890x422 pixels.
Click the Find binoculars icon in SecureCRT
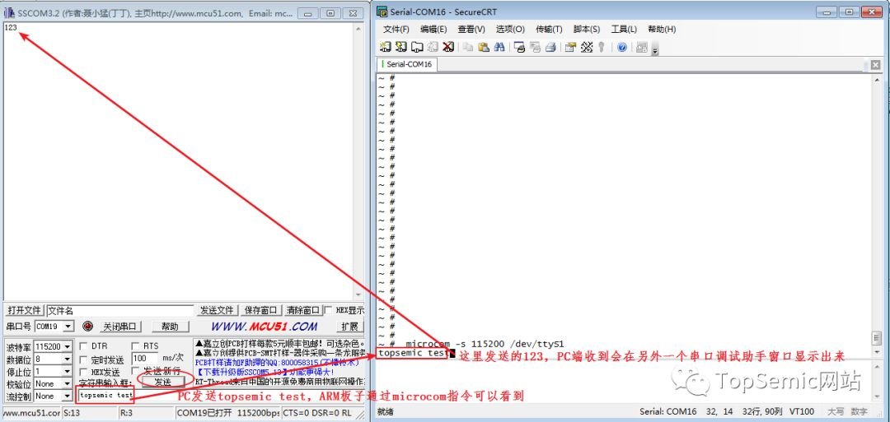(499, 47)
